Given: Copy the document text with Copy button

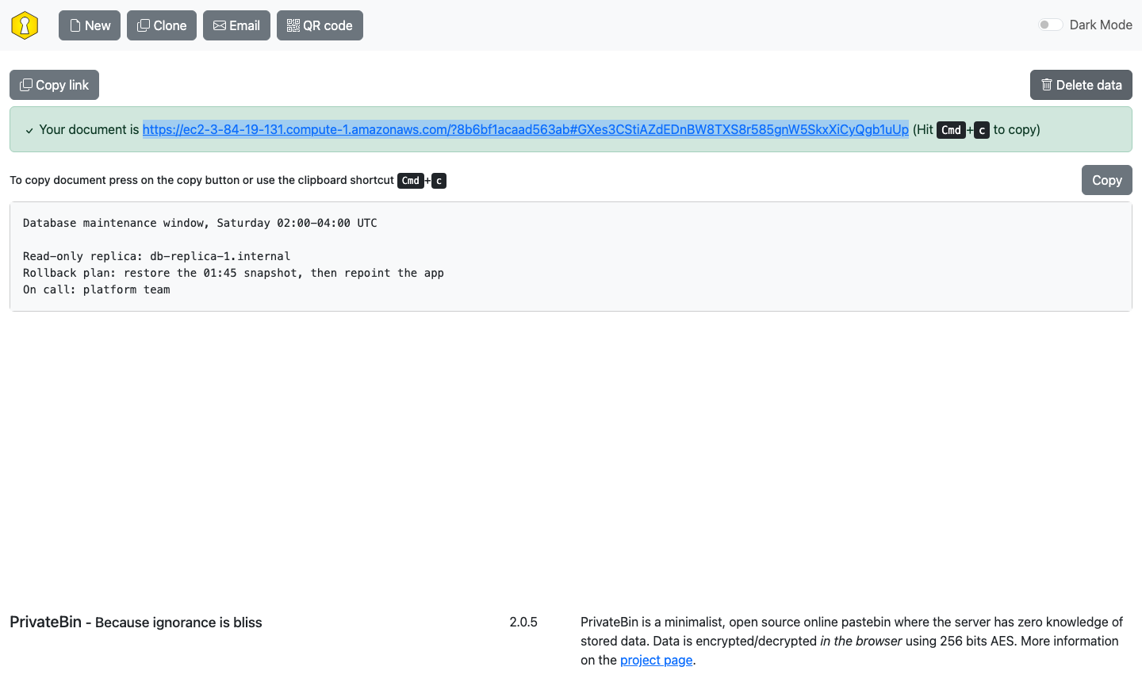Looking at the screenshot, I should (1106, 180).
